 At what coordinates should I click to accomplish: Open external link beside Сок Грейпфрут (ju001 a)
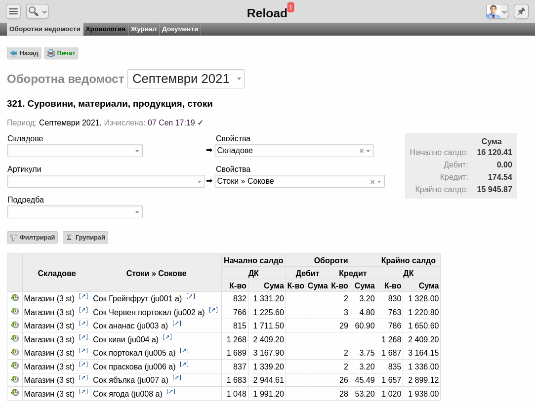click(191, 296)
